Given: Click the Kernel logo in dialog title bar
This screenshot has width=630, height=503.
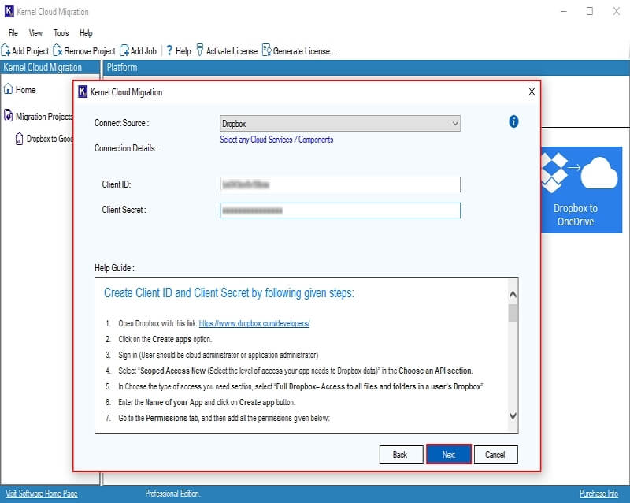Looking at the screenshot, I should click(83, 91).
